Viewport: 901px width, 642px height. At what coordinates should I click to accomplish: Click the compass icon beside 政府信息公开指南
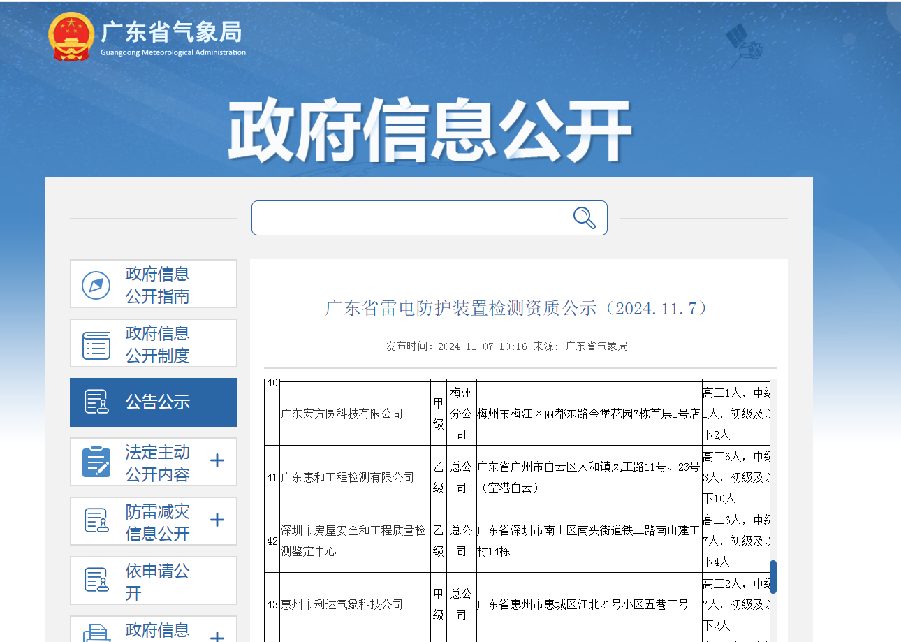[x=96, y=285]
